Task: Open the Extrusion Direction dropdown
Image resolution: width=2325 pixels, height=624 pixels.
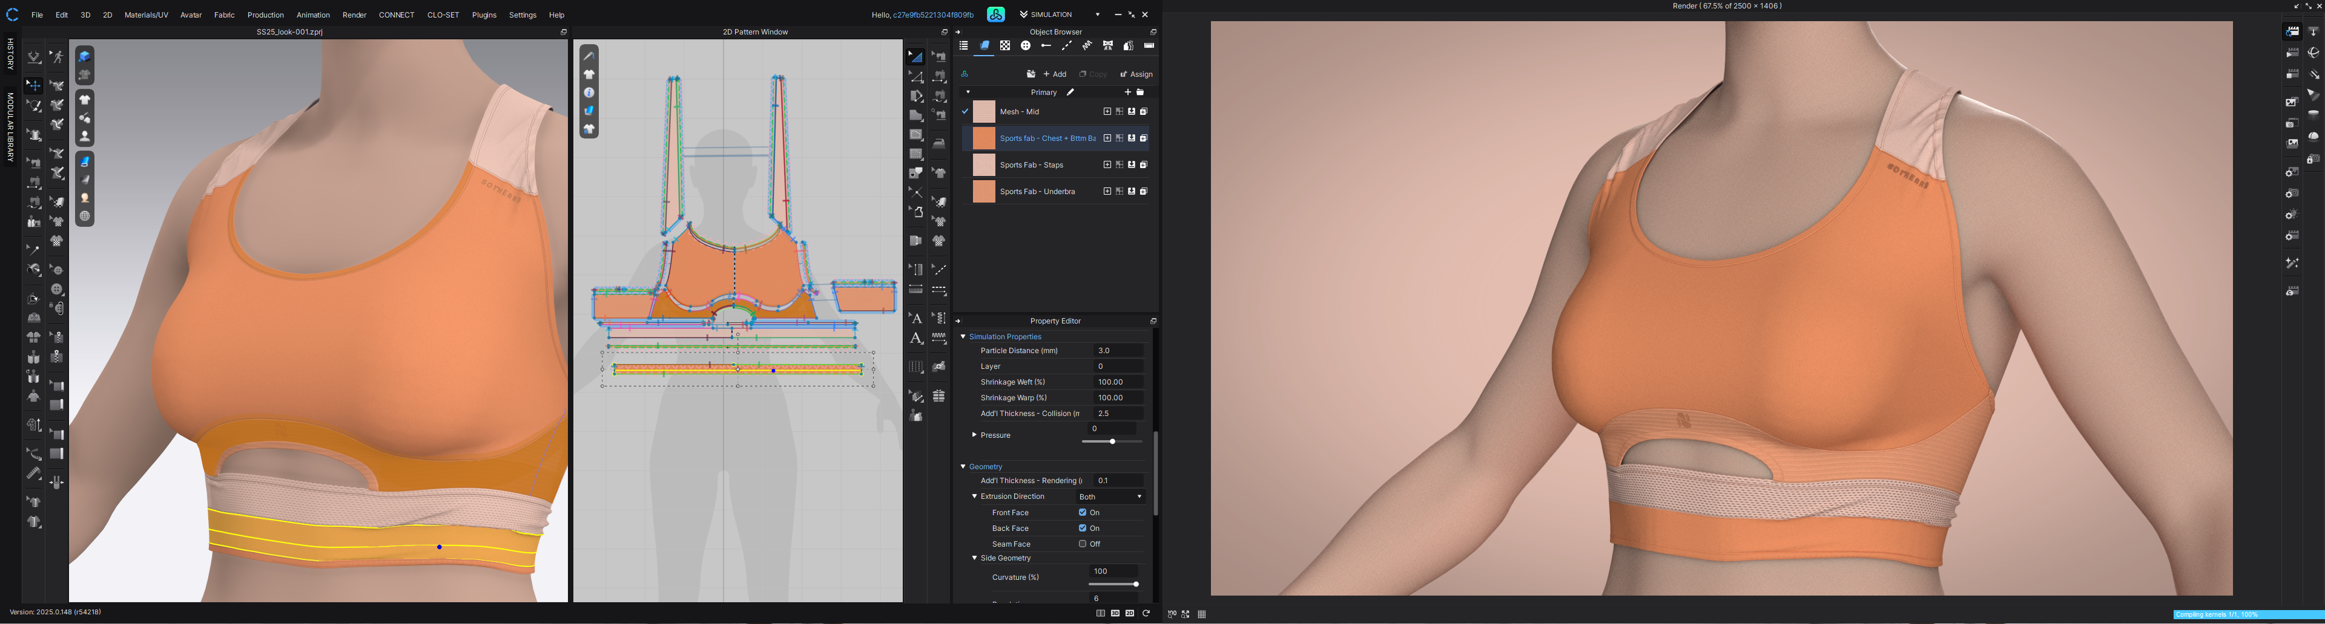Action: 1110,497
